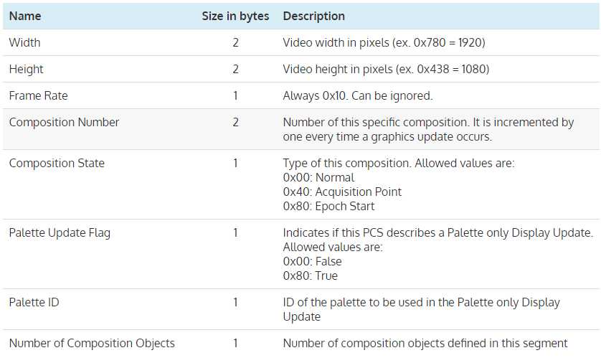The width and height of the screenshot is (601, 363).
Task: Click the video height in pixels description
Action: pyautogui.click(x=386, y=69)
